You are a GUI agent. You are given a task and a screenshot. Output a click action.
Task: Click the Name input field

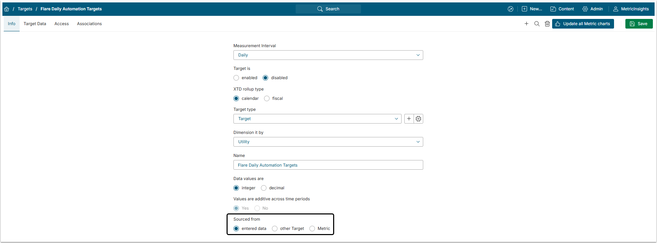328,165
